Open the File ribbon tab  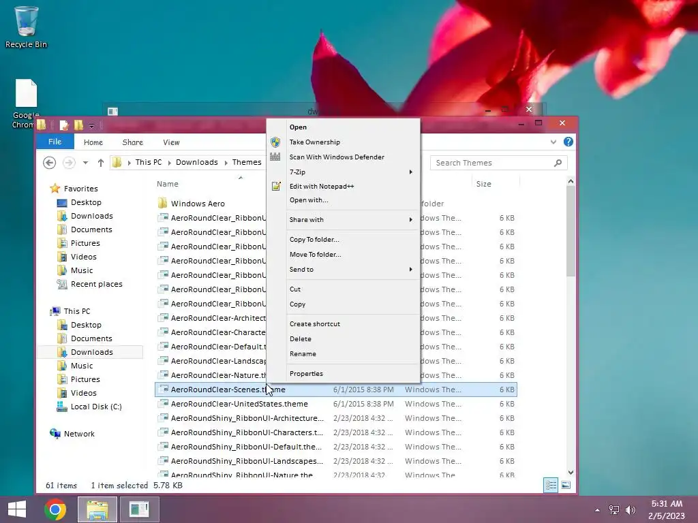click(55, 142)
